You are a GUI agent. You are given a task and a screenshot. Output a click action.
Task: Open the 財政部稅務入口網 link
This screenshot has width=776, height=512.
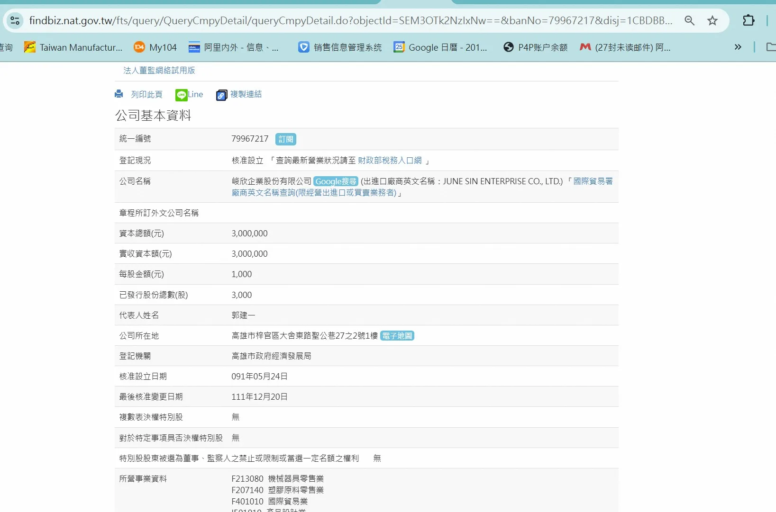click(x=390, y=161)
